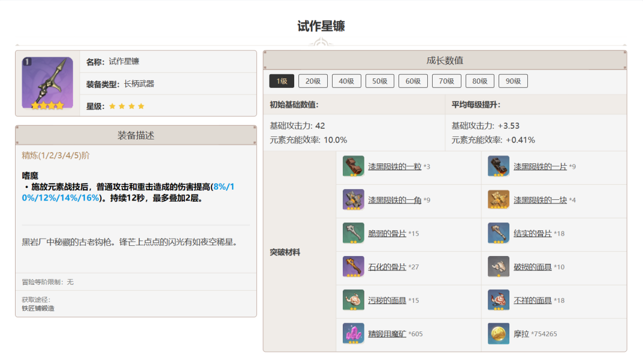This screenshot has width=643, height=359.
Task: Show stats for 90级 level
Action: 513,81
